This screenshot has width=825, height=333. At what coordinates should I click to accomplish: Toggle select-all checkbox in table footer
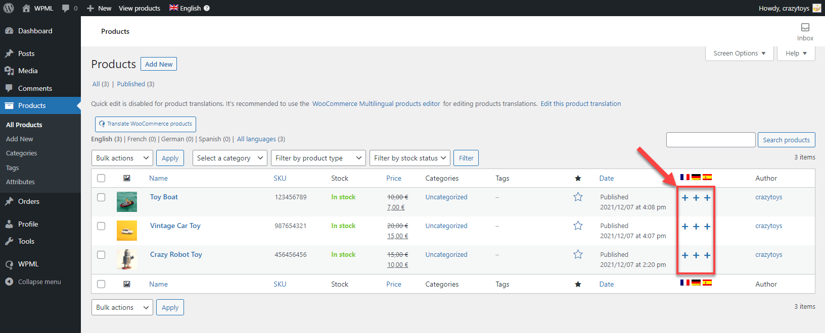click(x=101, y=284)
